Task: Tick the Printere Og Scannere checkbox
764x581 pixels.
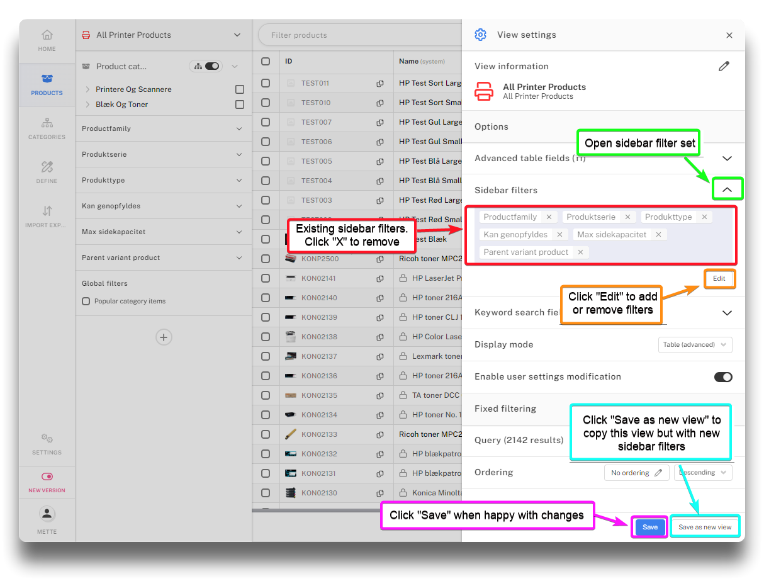Action: pyautogui.click(x=239, y=89)
